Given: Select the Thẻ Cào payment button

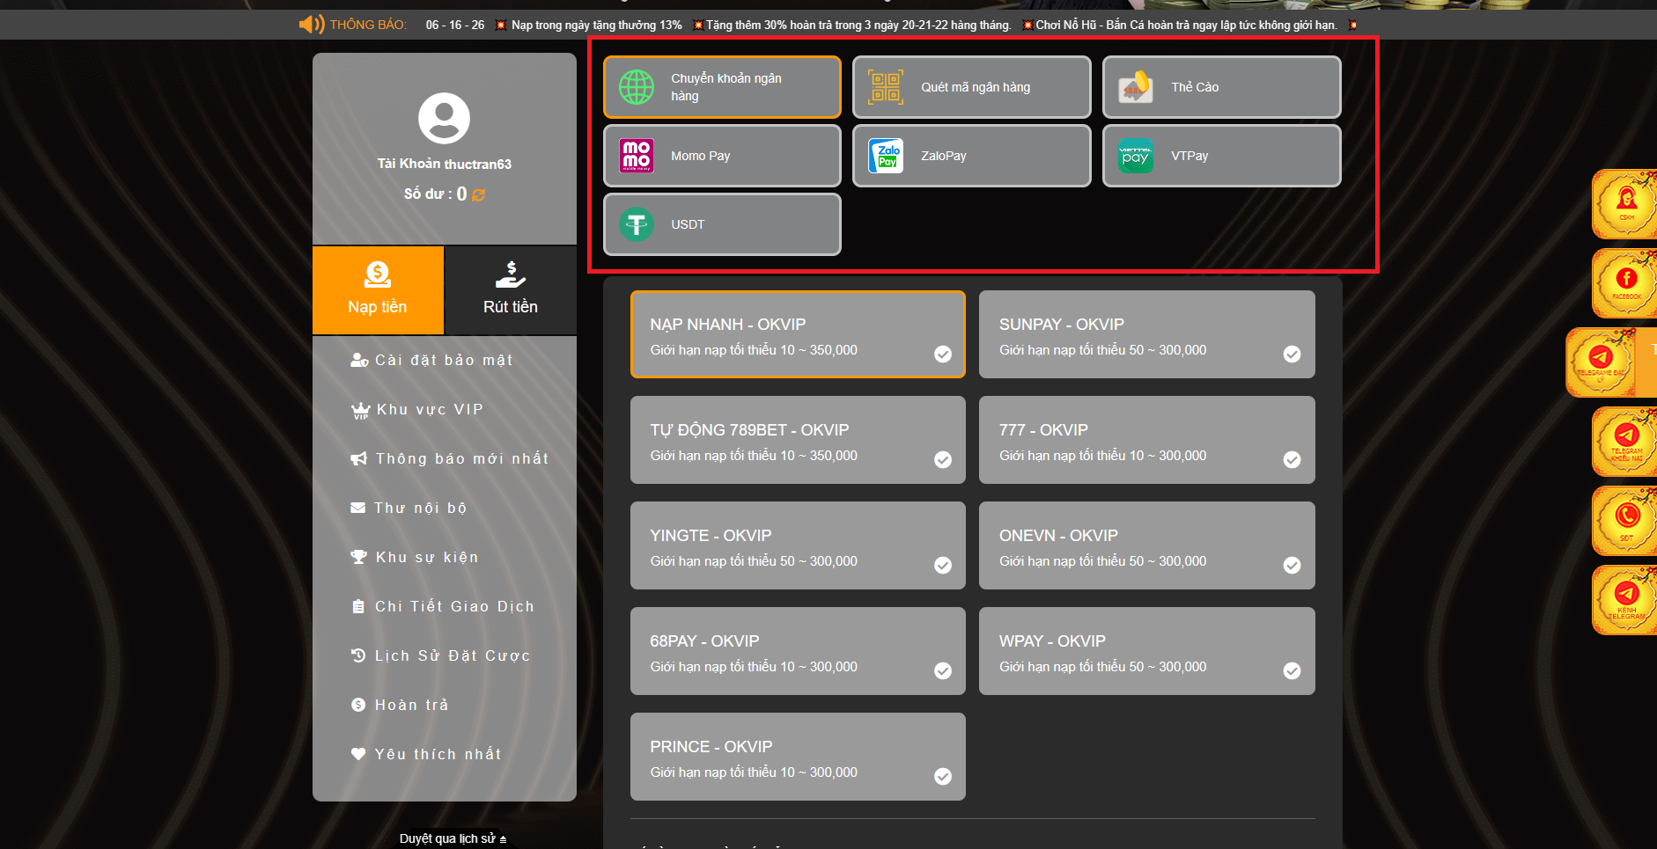Looking at the screenshot, I should point(1221,87).
